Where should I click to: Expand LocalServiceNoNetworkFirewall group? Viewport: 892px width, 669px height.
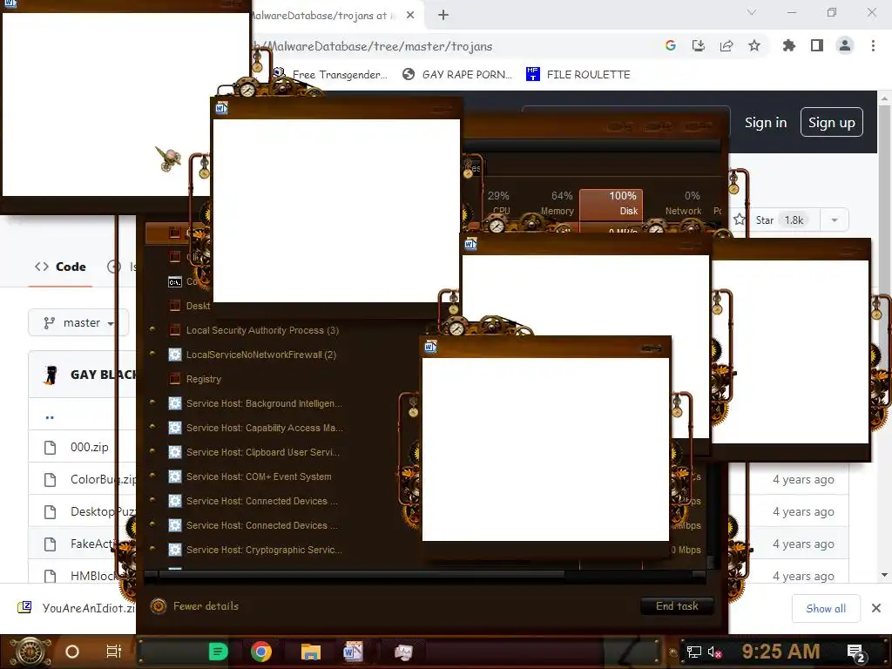point(152,354)
